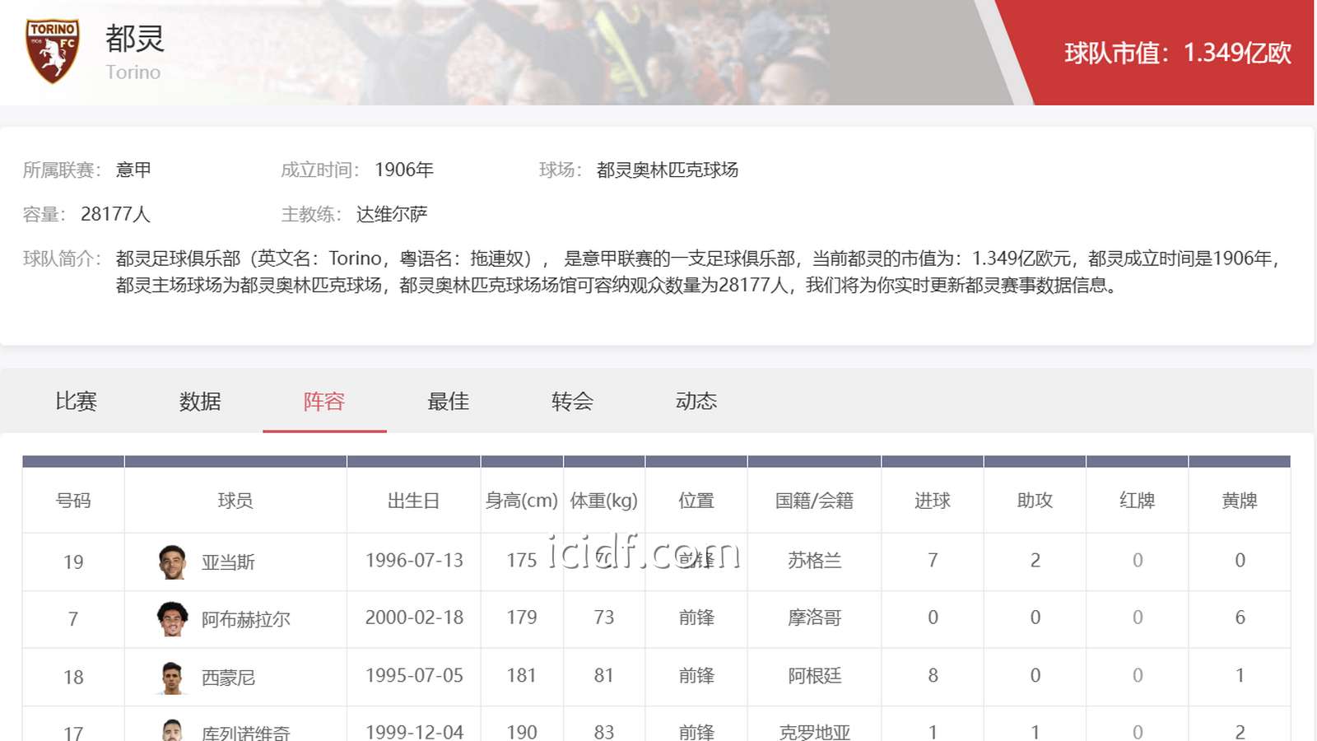The height and width of the screenshot is (741, 1317).
Task: Click the 进球 column header
Action: (x=933, y=501)
